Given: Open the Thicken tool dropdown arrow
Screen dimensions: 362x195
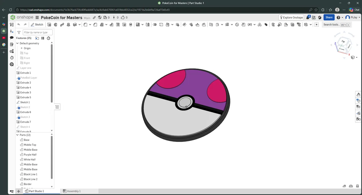Looking at the screenshot, I should (x=80, y=25).
